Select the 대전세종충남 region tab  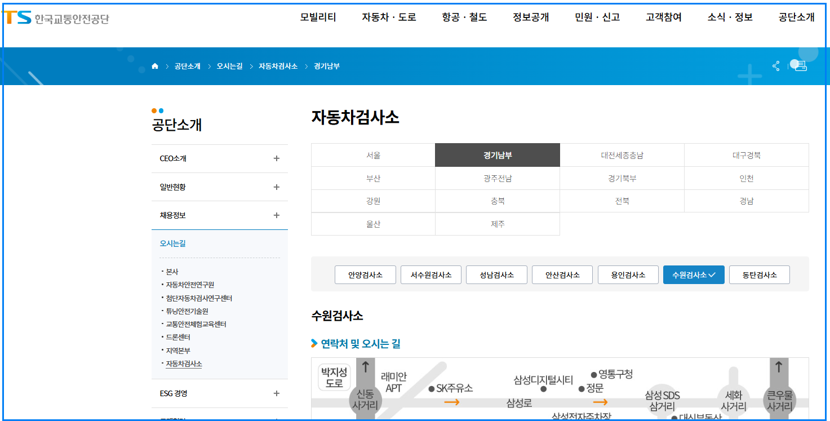pyautogui.click(x=622, y=154)
